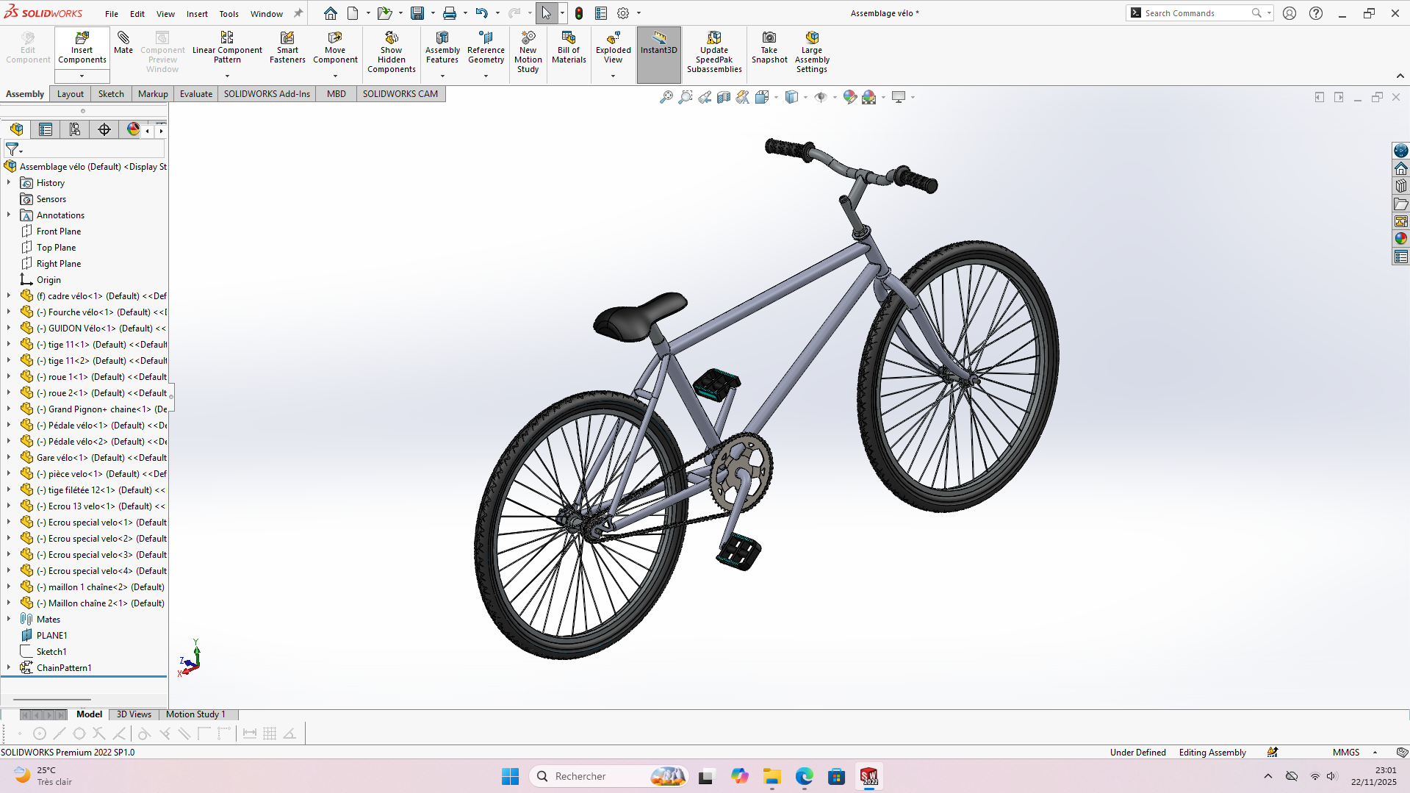Click the Save icon in title toolbar

[x=417, y=13]
